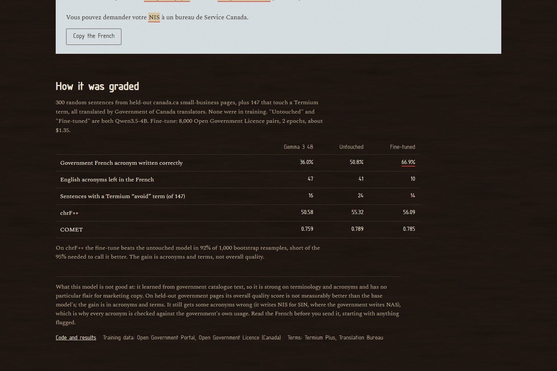The width and height of the screenshot is (557, 371).
Task: Click the COMET score 0.759
Action: tap(307, 229)
